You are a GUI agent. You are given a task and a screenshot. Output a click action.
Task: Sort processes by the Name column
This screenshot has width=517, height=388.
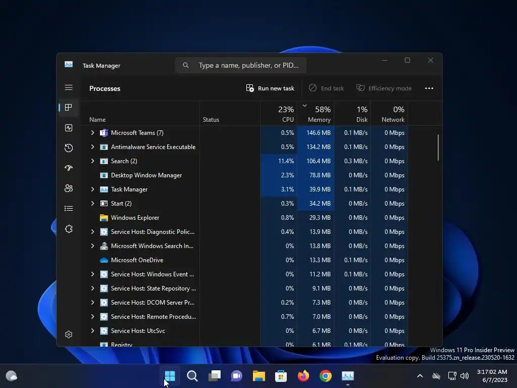coord(140,114)
